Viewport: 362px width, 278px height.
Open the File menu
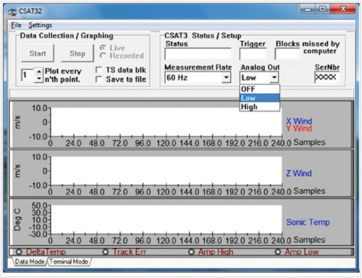(16, 25)
